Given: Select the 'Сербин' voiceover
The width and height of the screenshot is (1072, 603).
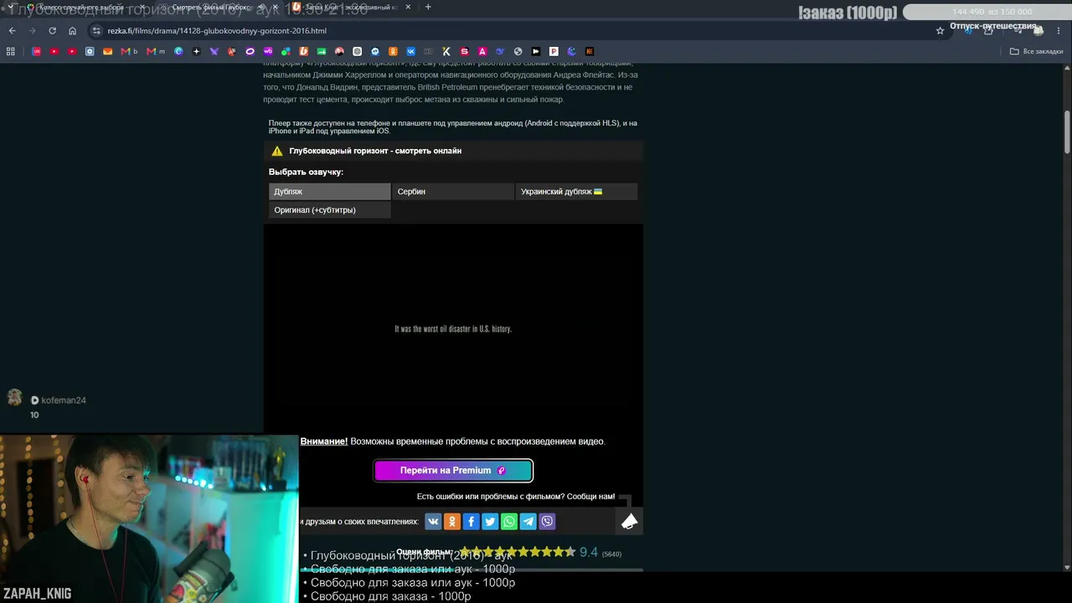Looking at the screenshot, I should pyautogui.click(x=453, y=192).
